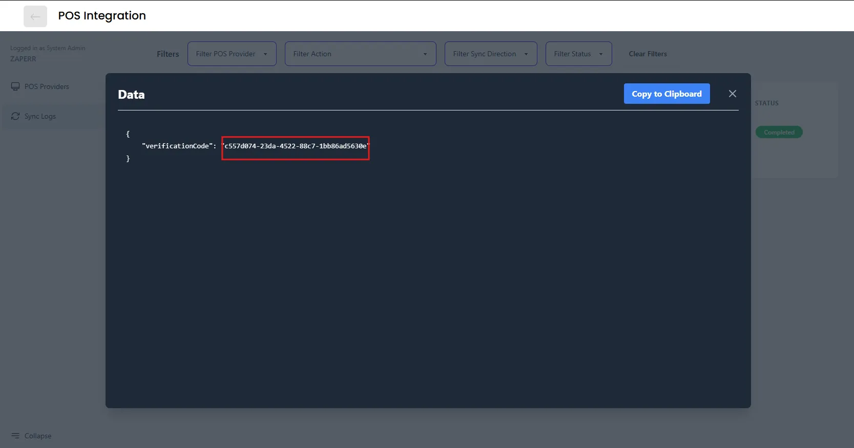
Task: Click the Filters label
Action: pos(168,54)
